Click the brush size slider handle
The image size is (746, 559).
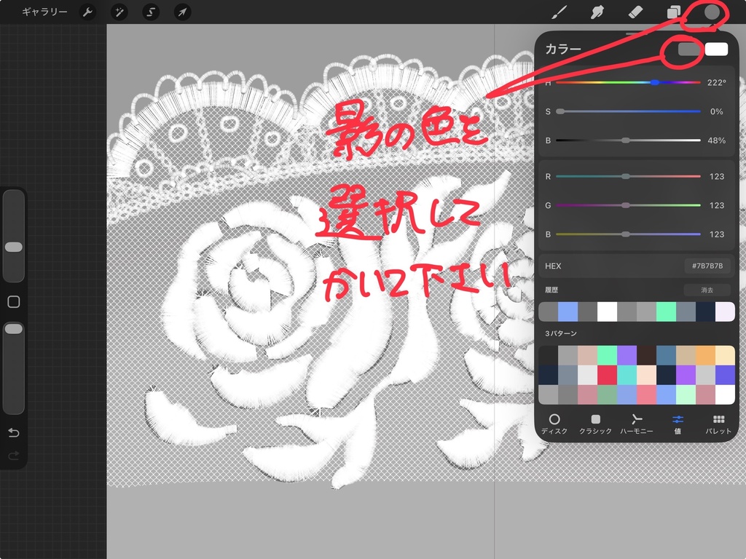point(13,247)
